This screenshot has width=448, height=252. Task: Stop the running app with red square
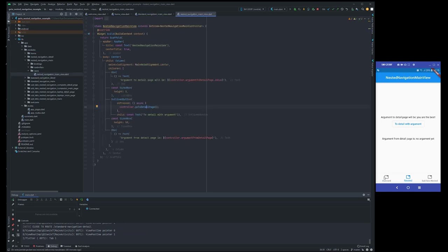coord(317,9)
